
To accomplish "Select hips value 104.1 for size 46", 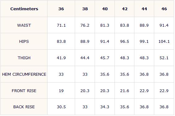I will coord(164,42).
